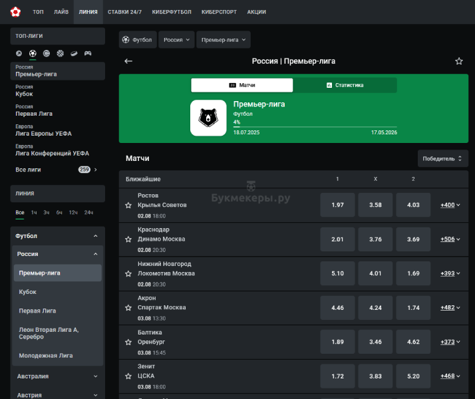Favorite the Балтика – Оренбург match
The width and height of the screenshot is (475, 399).
128,342
